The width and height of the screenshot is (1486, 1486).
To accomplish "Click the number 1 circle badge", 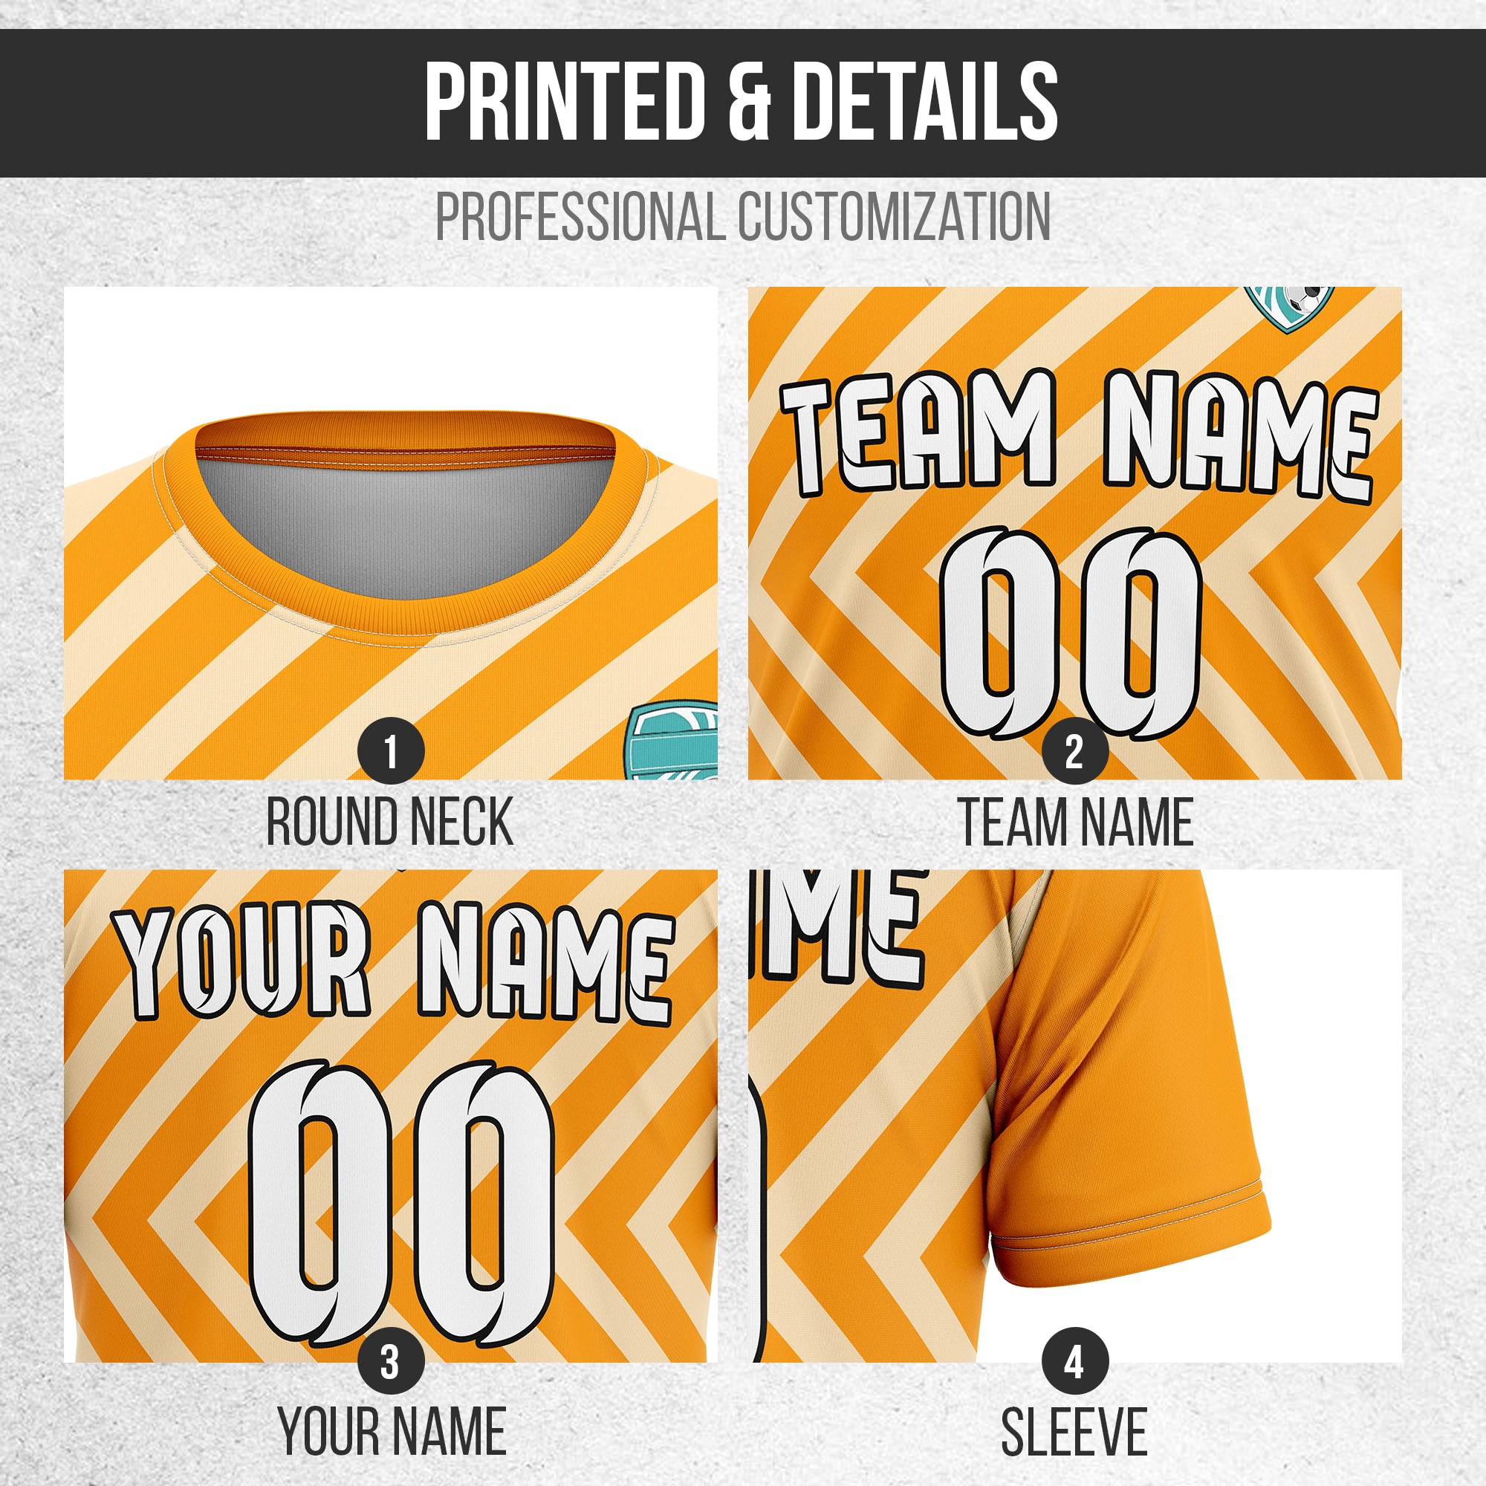I will tap(391, 751).
